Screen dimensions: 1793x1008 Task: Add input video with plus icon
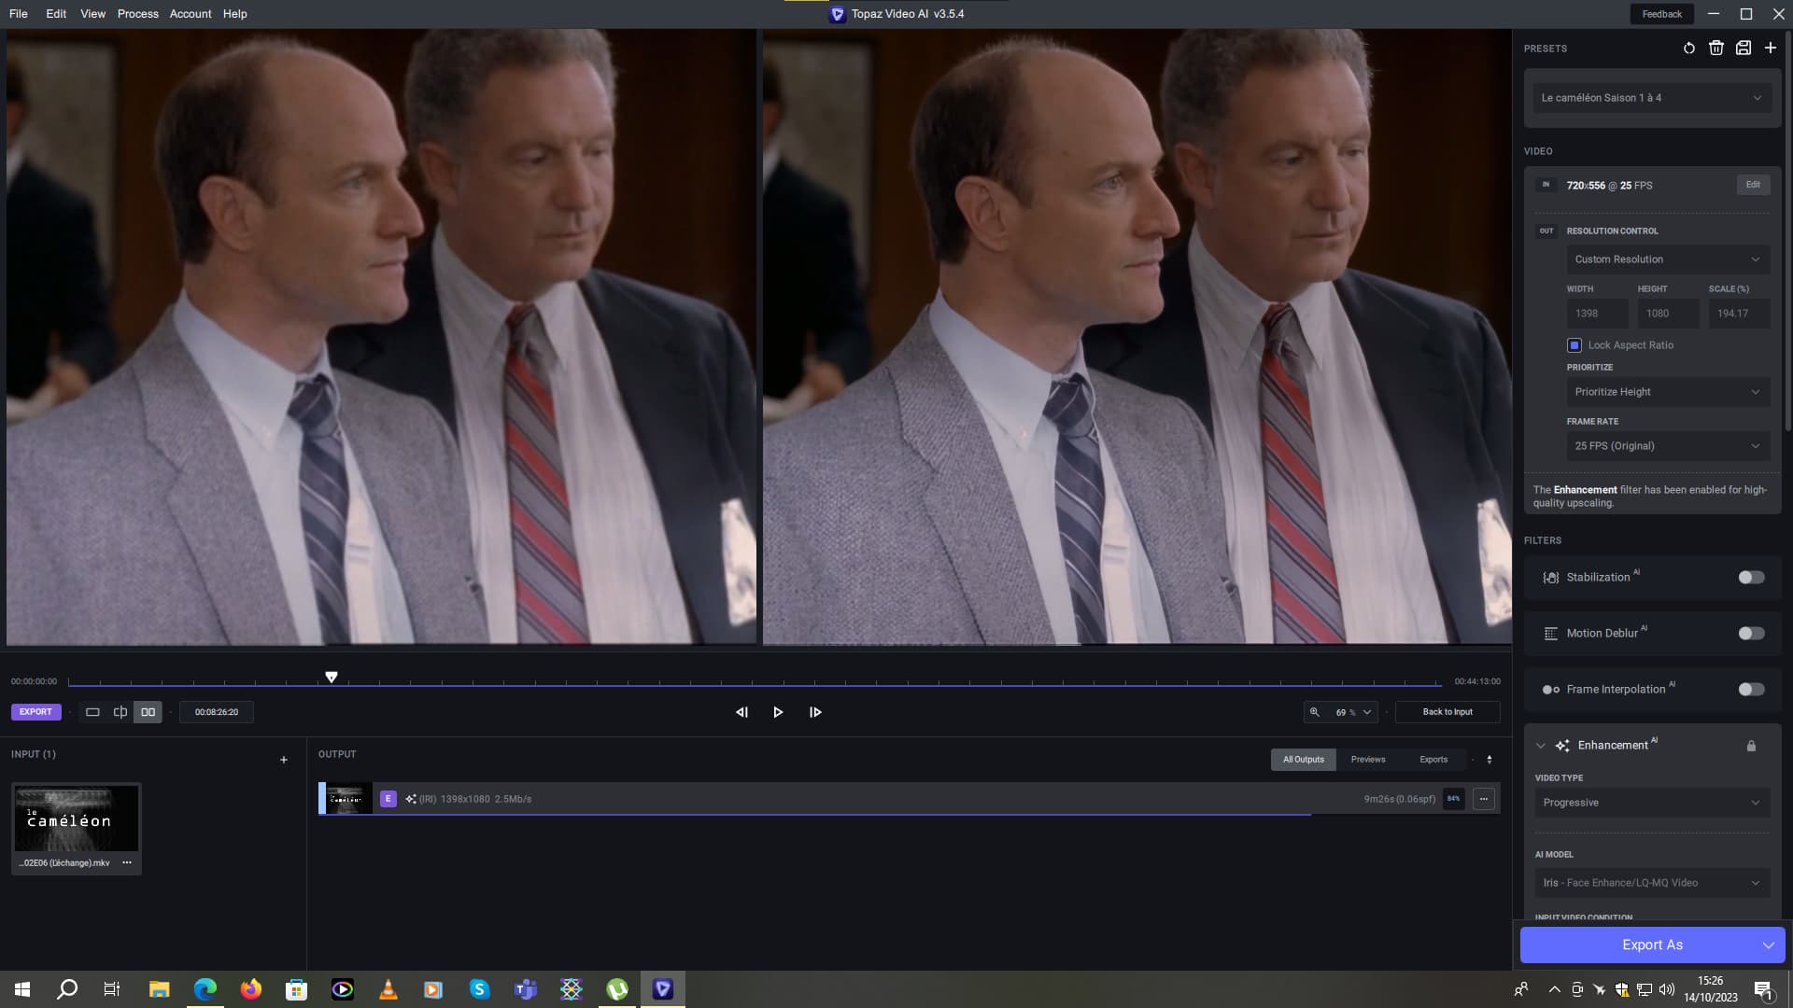(x=284, y=760)
